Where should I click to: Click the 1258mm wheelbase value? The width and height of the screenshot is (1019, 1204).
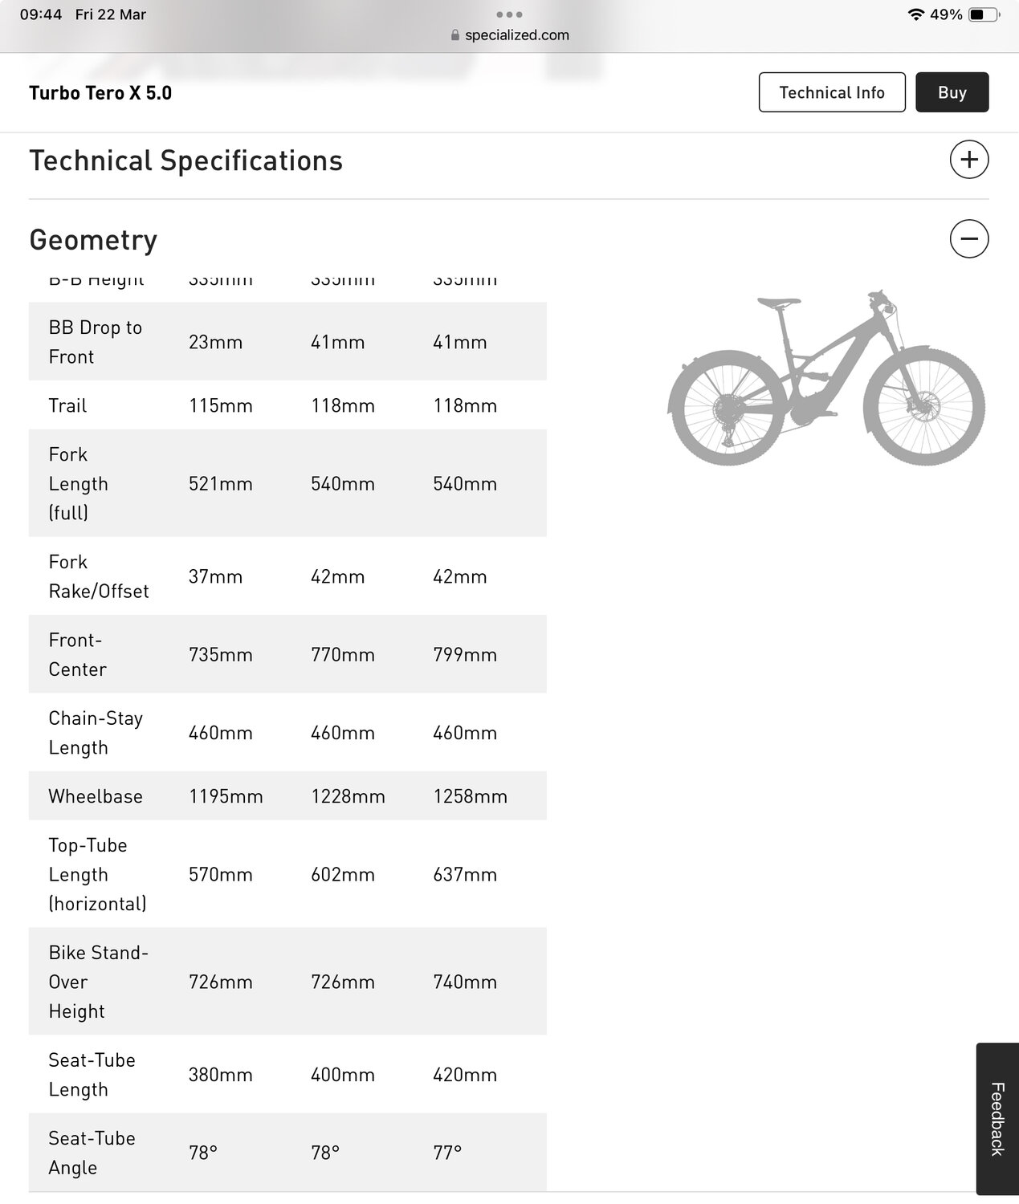[x=470, y=796]
